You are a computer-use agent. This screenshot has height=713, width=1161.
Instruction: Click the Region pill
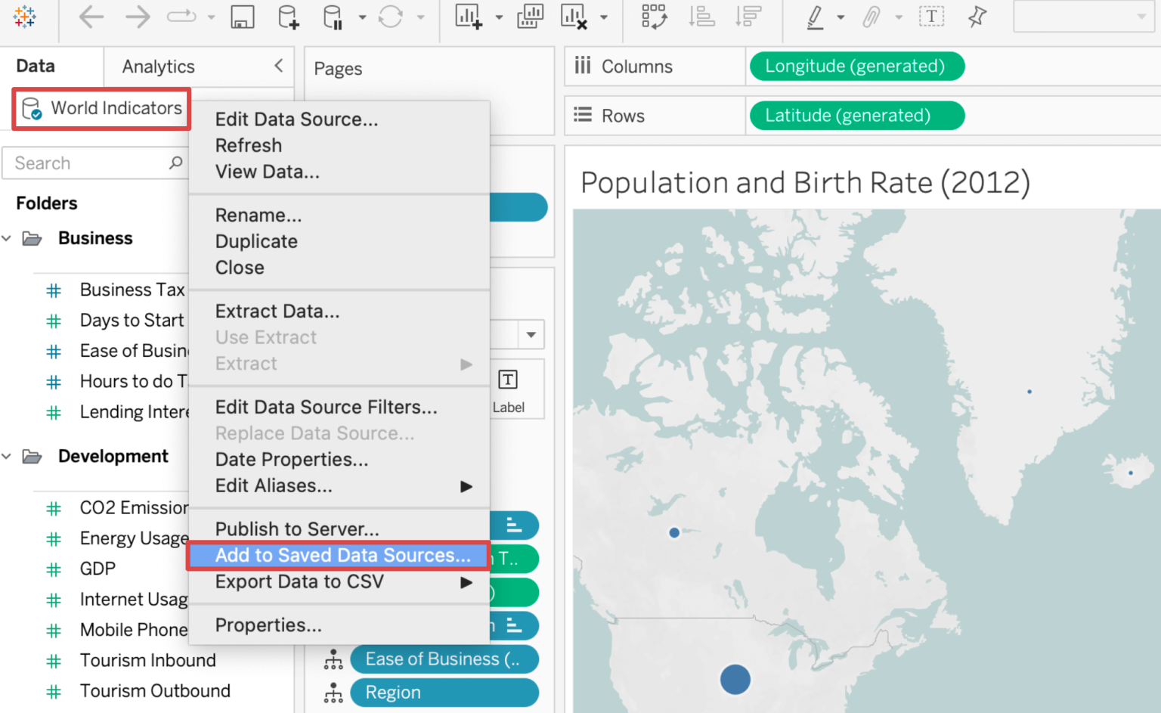pyautogui.click(x=444, y=692)
